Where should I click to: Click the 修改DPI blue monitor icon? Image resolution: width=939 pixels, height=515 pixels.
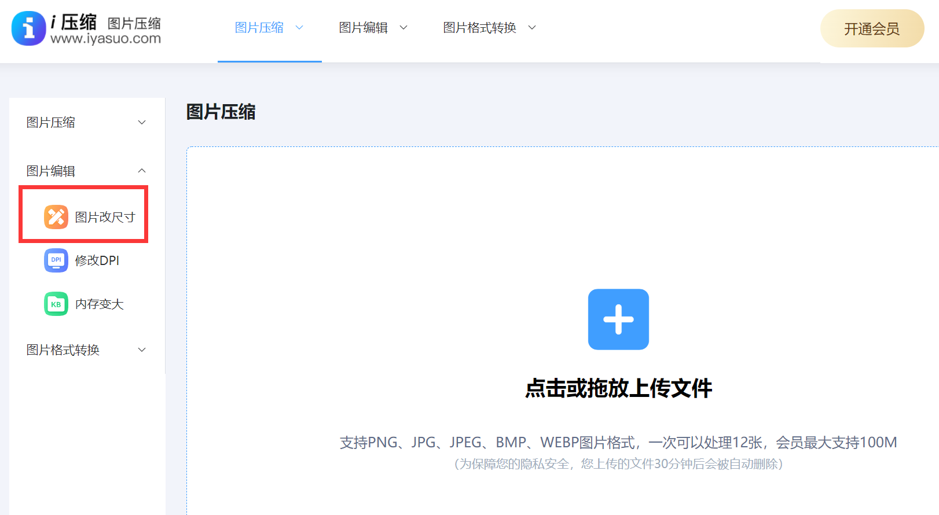click(x=56, y=260)
